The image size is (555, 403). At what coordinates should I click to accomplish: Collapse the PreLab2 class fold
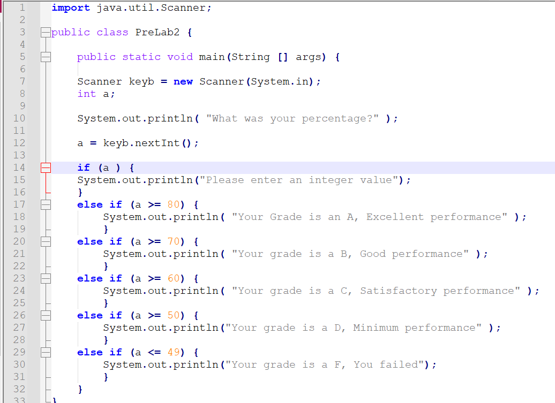tap(46, 32)
